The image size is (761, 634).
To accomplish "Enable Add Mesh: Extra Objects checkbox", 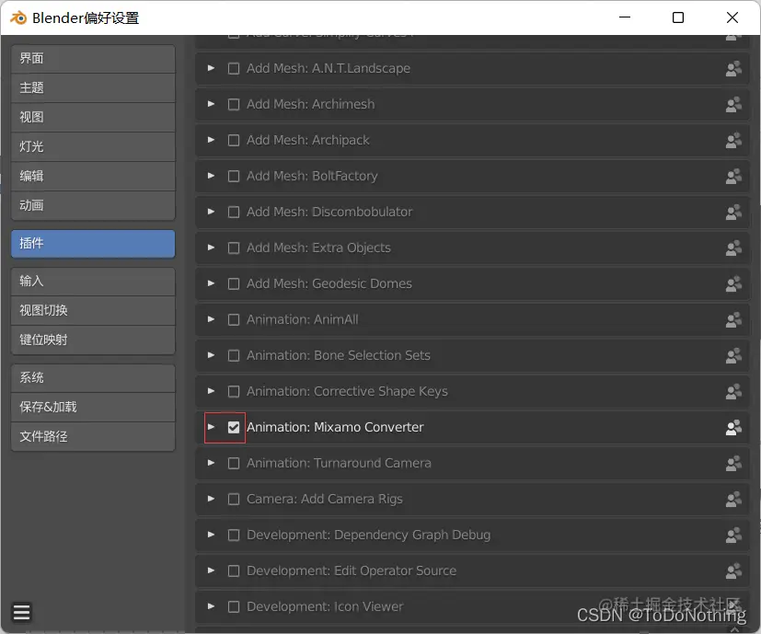I will pos(234,248).
